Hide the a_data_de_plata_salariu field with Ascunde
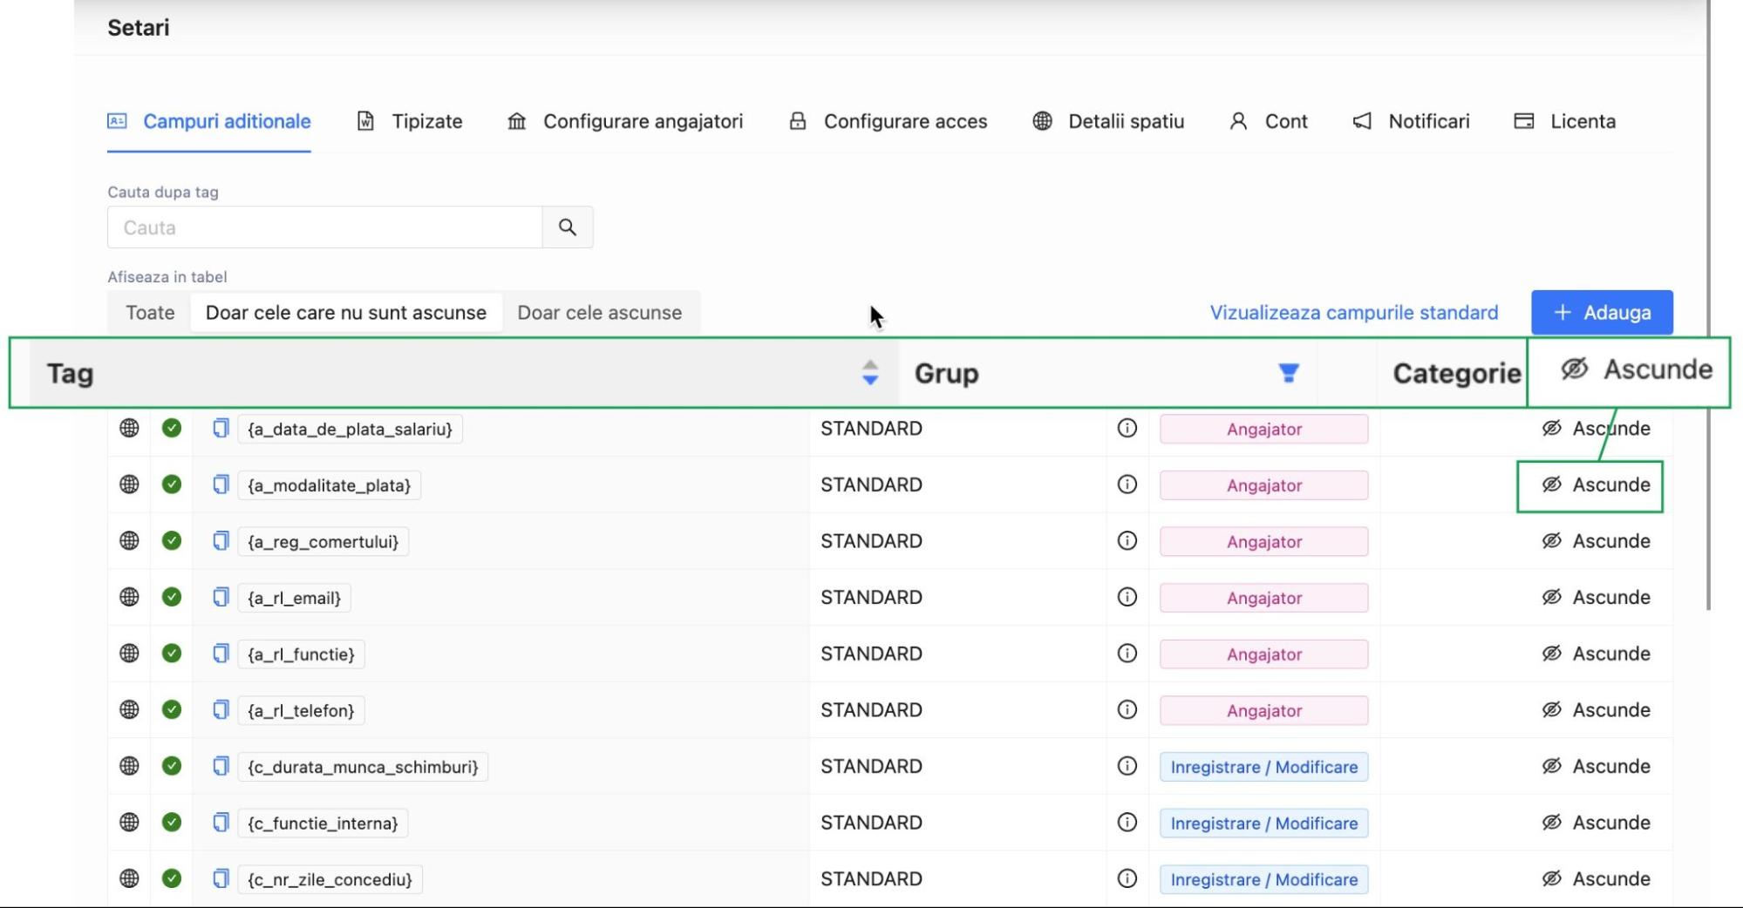This screenshot has height=908, width=1743. tap(1596, 429)
